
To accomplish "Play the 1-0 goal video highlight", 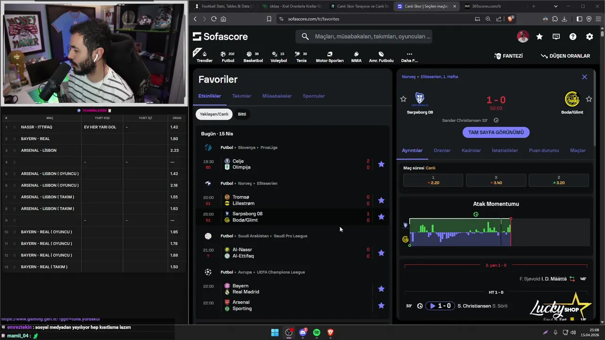I will point(440,306).
